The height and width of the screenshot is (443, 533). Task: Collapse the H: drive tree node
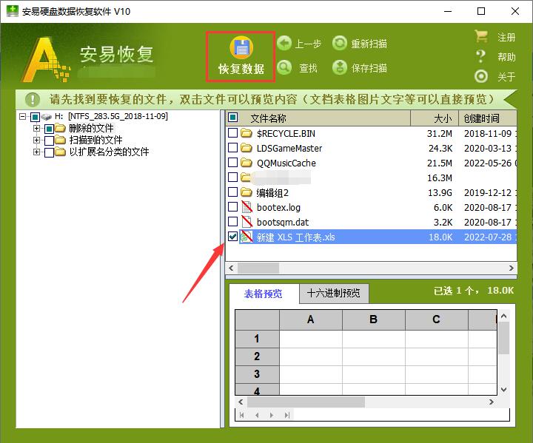tap(23, 117)
